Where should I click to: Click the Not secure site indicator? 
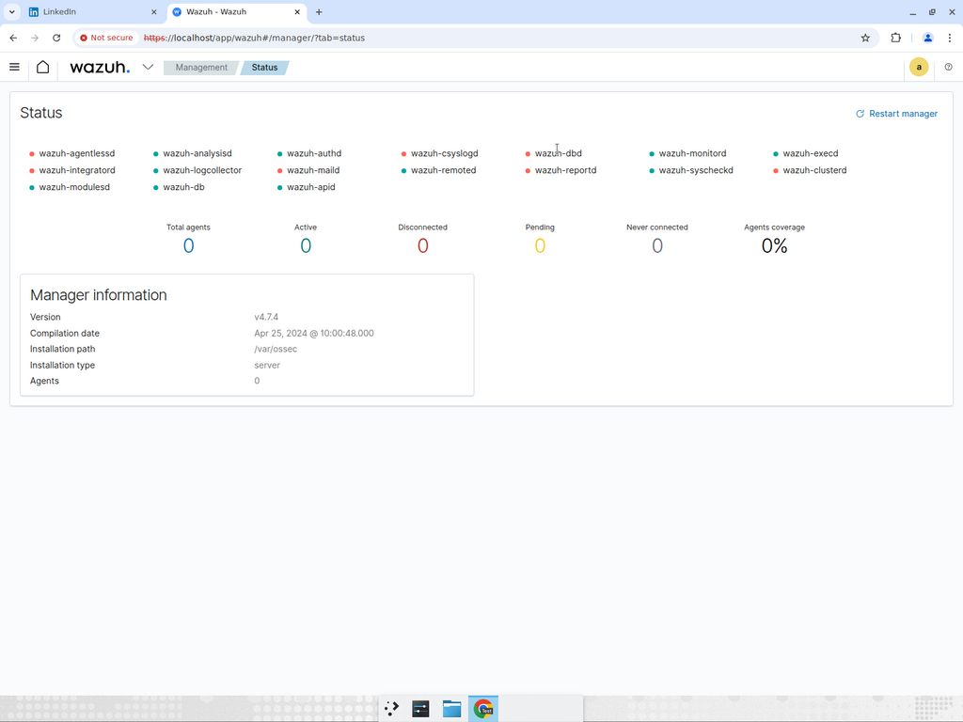click(x=106, y=38)
